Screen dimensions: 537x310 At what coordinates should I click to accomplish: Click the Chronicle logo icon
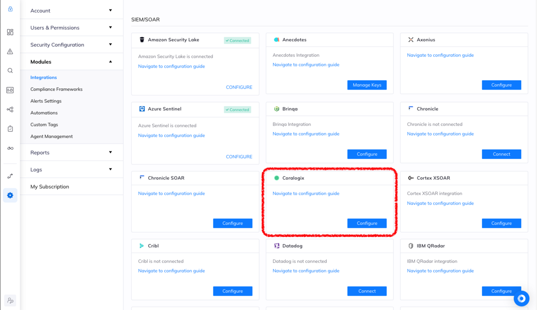point(411,108)
